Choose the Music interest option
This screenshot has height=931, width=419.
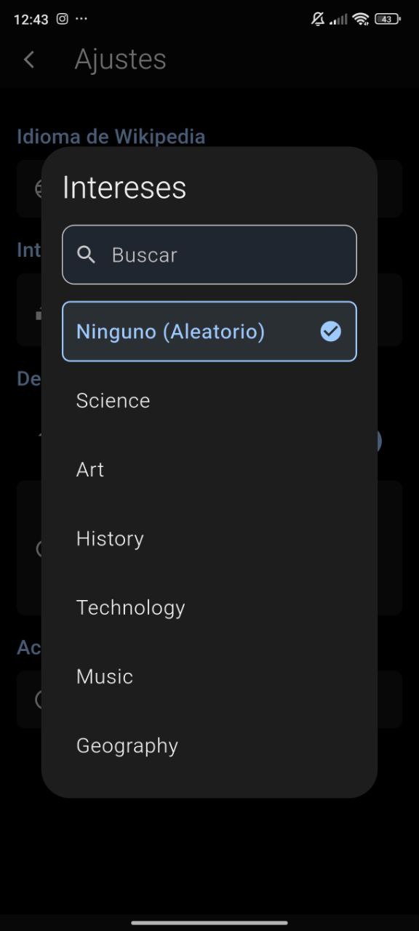tap(104, 676)
